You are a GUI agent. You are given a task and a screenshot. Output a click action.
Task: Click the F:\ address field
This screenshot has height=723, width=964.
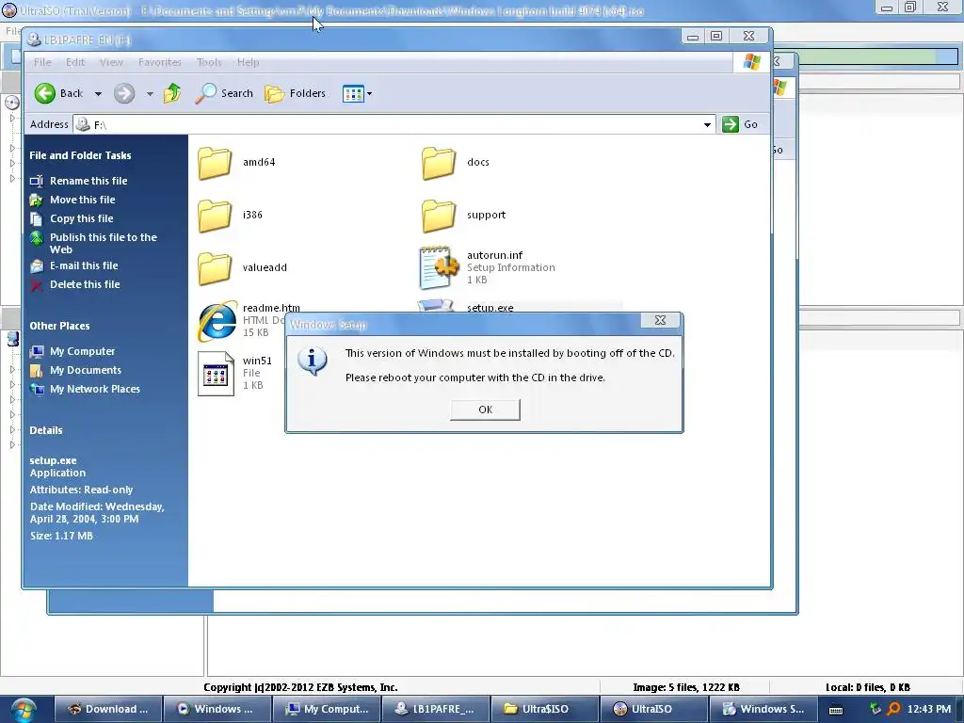(x=394, y=125)
